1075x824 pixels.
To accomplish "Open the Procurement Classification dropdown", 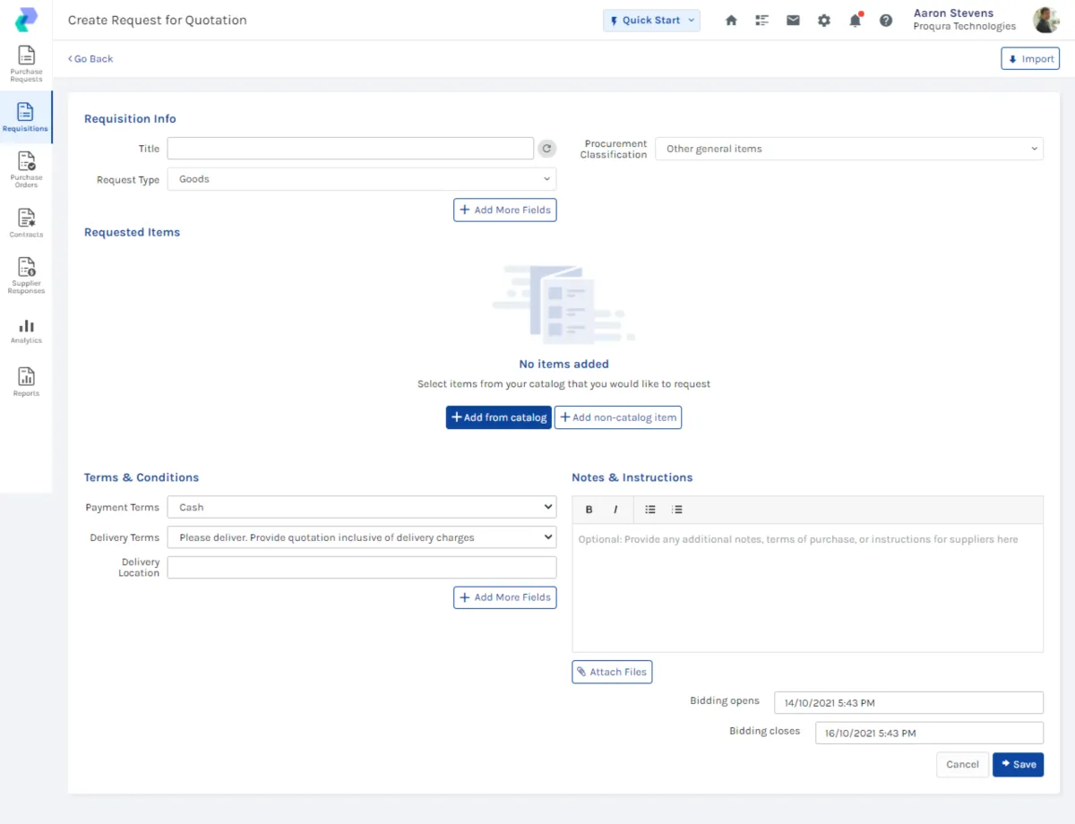I will pyautogui.click(x=848, y=149).
